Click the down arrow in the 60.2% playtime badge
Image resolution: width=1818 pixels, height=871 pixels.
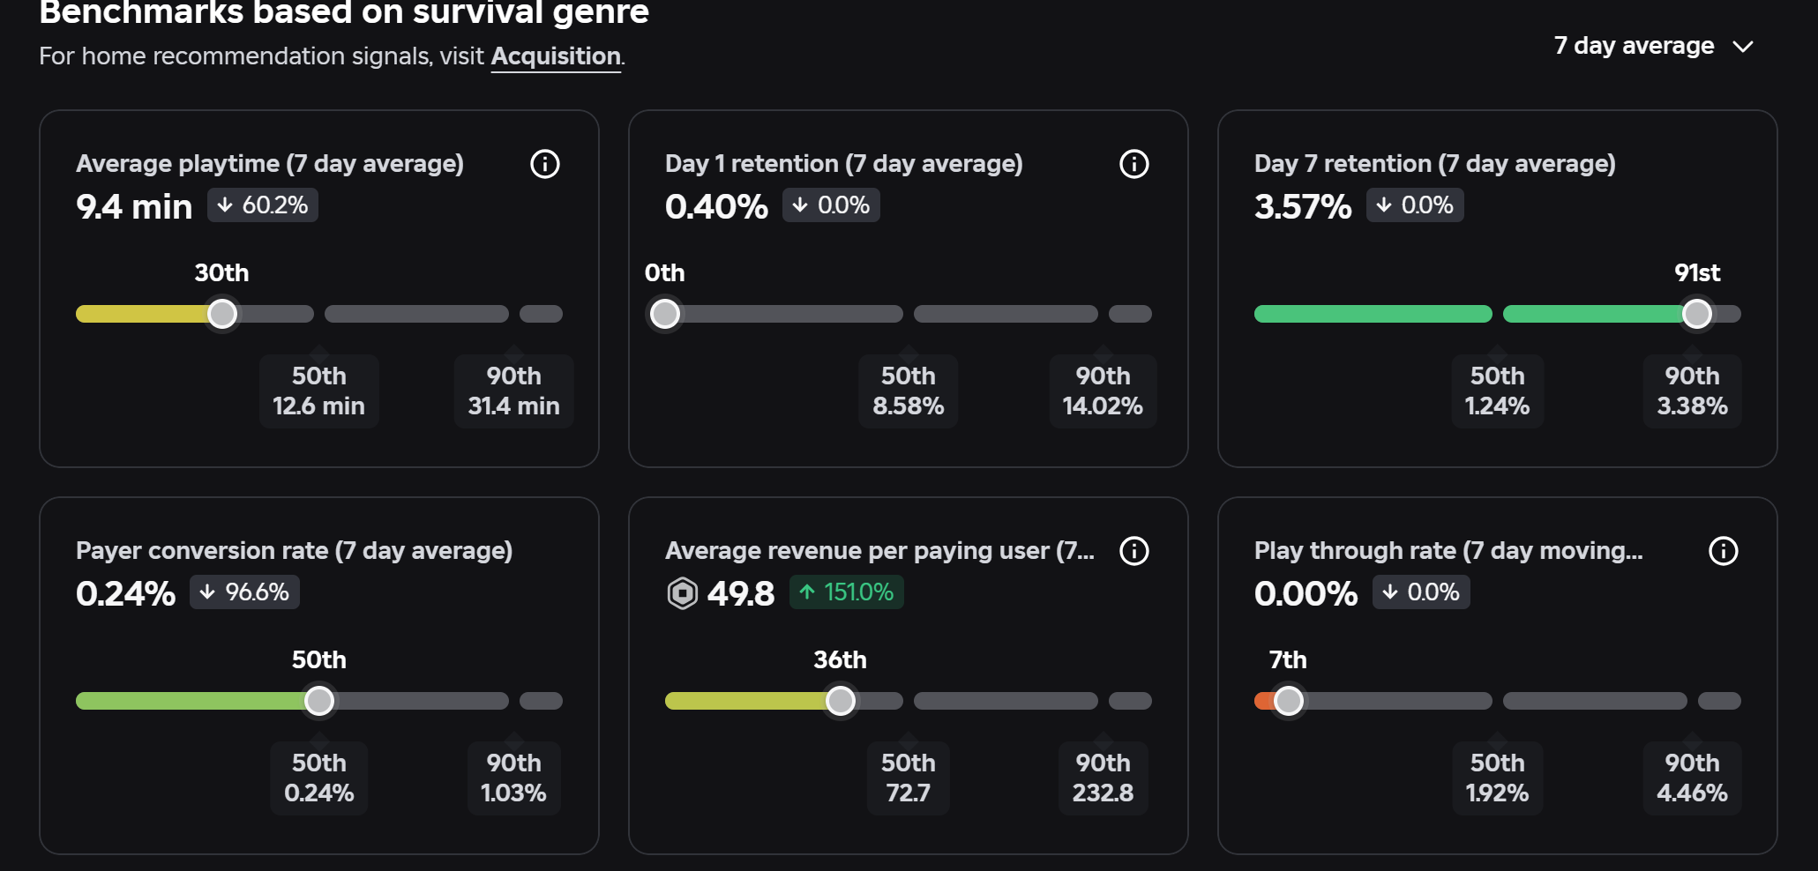(x=225, y=205)
